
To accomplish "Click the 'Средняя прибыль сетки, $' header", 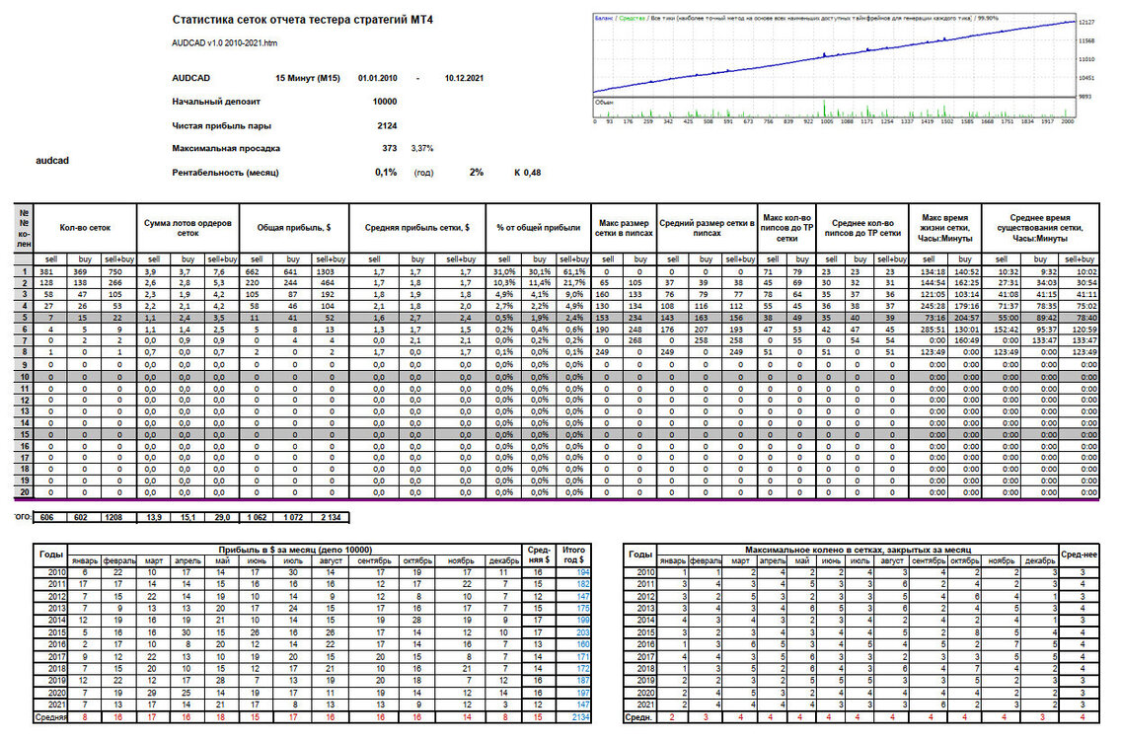I will click(x=416, y=228).
